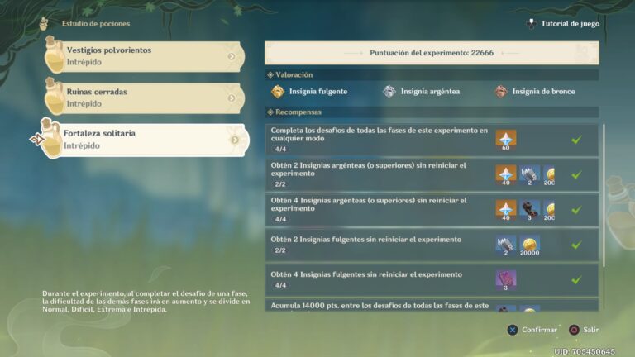Click the Puntuación del experimento score banner

(432, 53)
